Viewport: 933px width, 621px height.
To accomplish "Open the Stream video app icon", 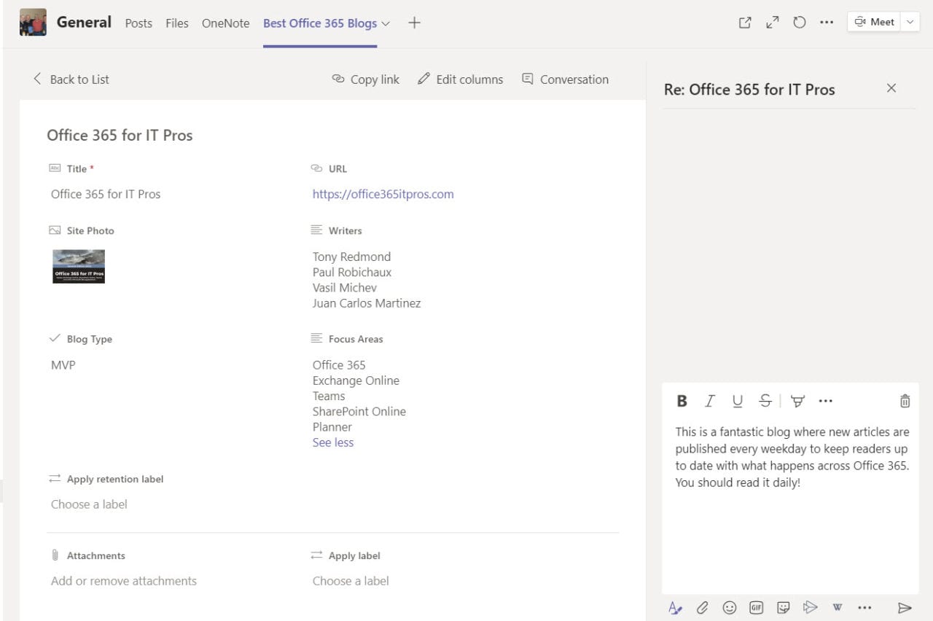I will (810, 607).
